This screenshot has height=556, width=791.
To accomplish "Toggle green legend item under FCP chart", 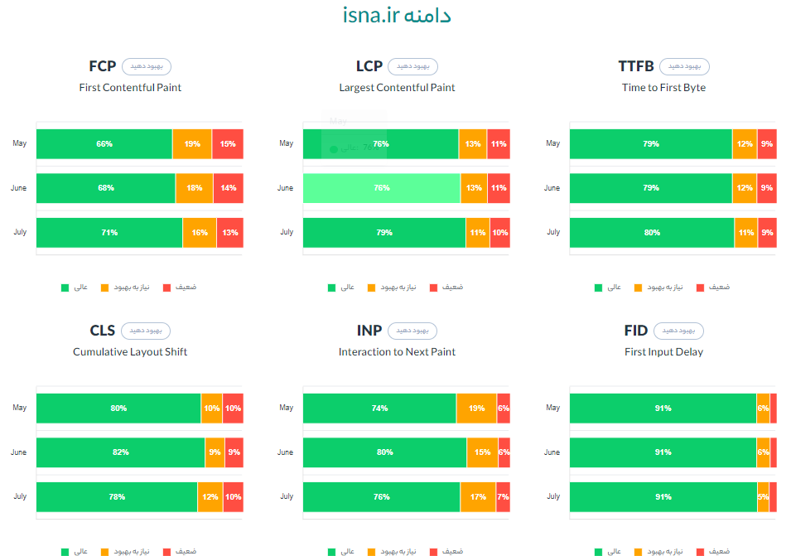I will pos(75,288).
